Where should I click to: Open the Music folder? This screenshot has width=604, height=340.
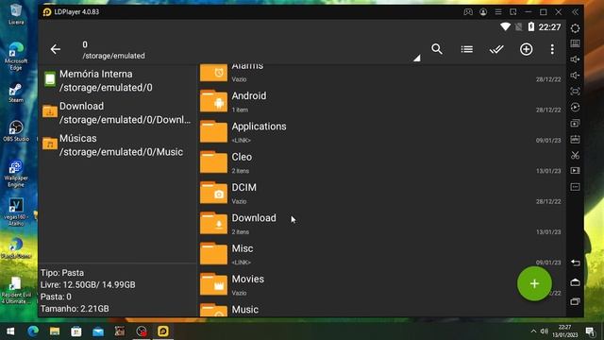381,309
